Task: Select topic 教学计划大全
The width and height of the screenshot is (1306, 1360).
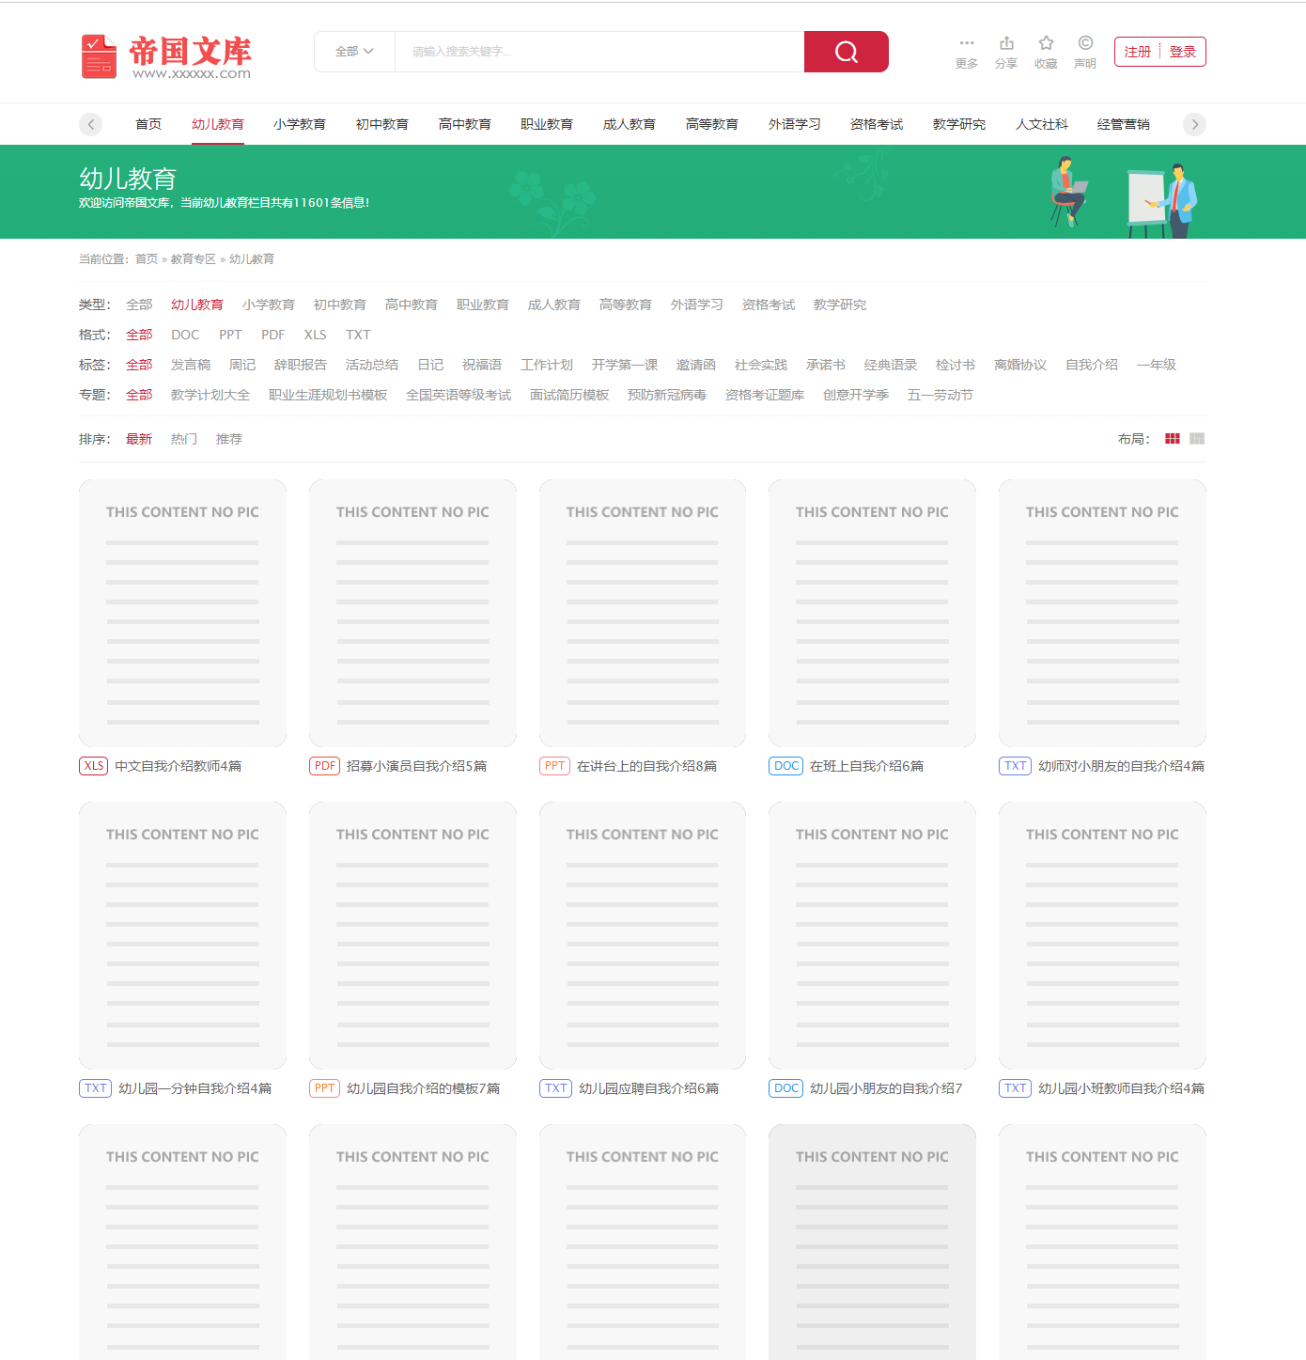Action: point(210,395)
